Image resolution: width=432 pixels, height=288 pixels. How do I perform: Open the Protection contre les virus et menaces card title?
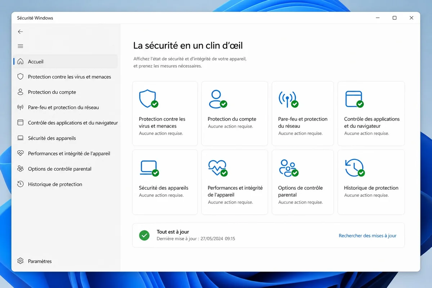(x=162, y=122)
